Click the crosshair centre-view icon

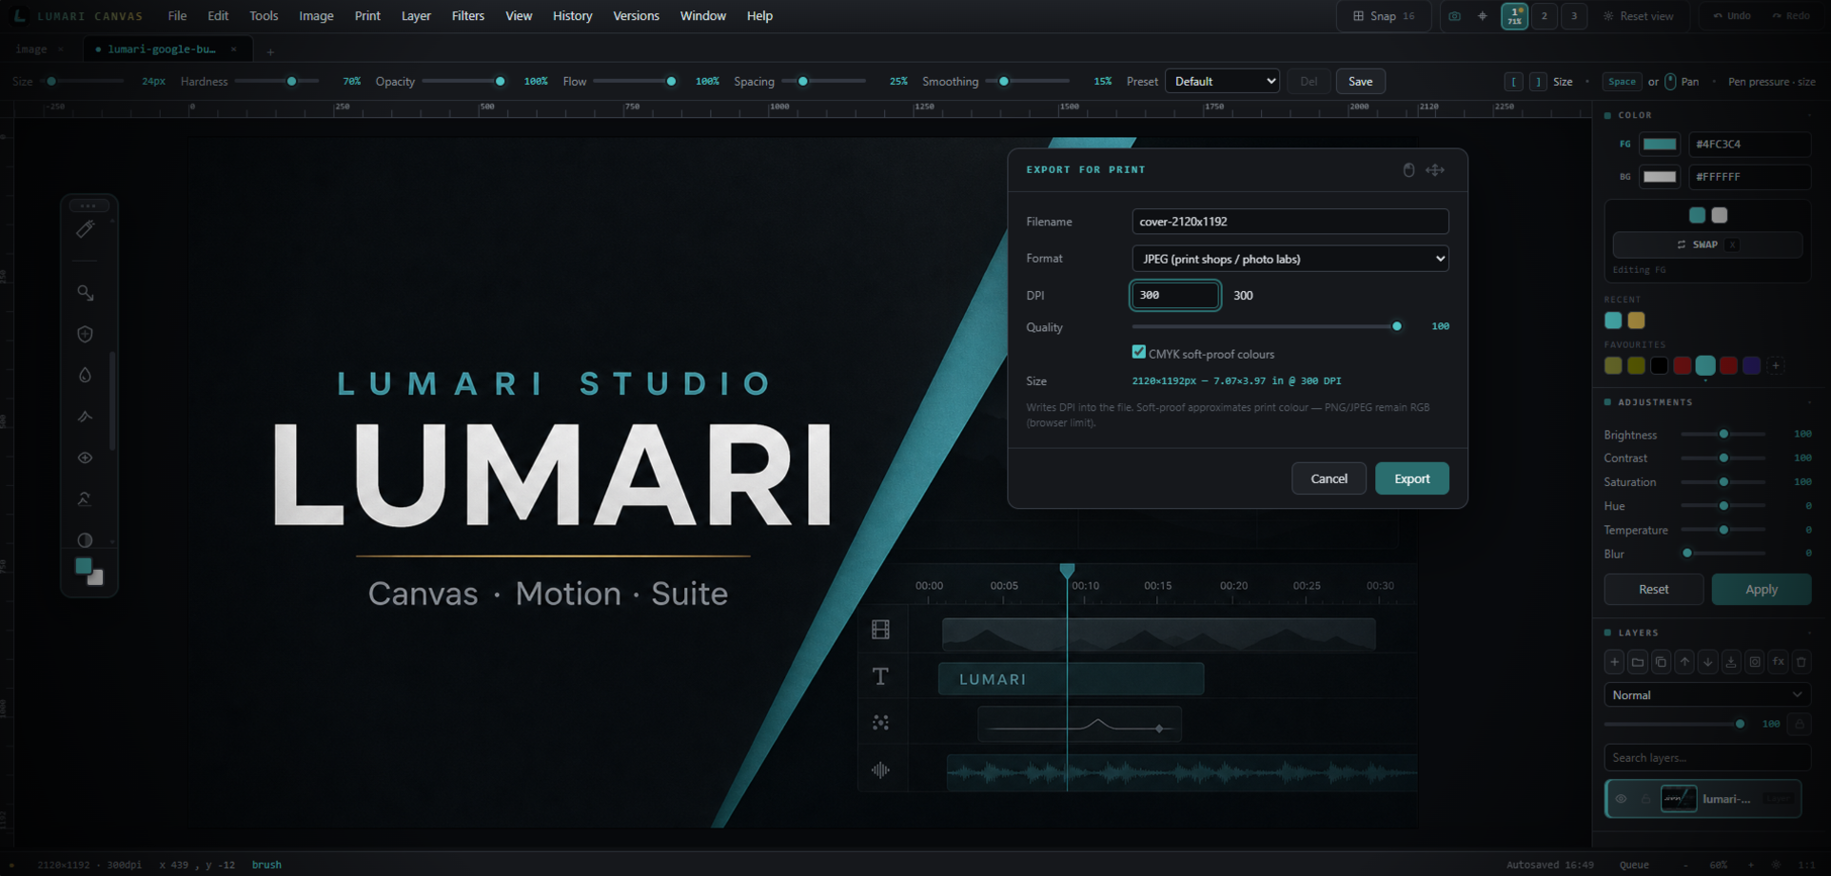1482,16
